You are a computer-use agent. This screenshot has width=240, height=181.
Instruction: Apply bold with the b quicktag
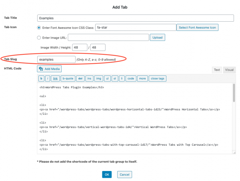pyautogui.click(x=41, y=78)
